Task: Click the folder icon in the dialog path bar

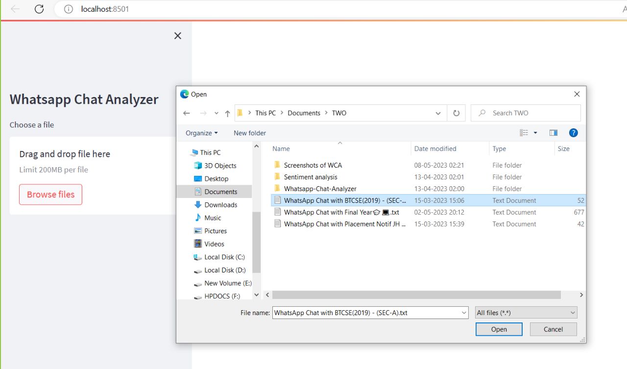Action: (x=240, y=113)
